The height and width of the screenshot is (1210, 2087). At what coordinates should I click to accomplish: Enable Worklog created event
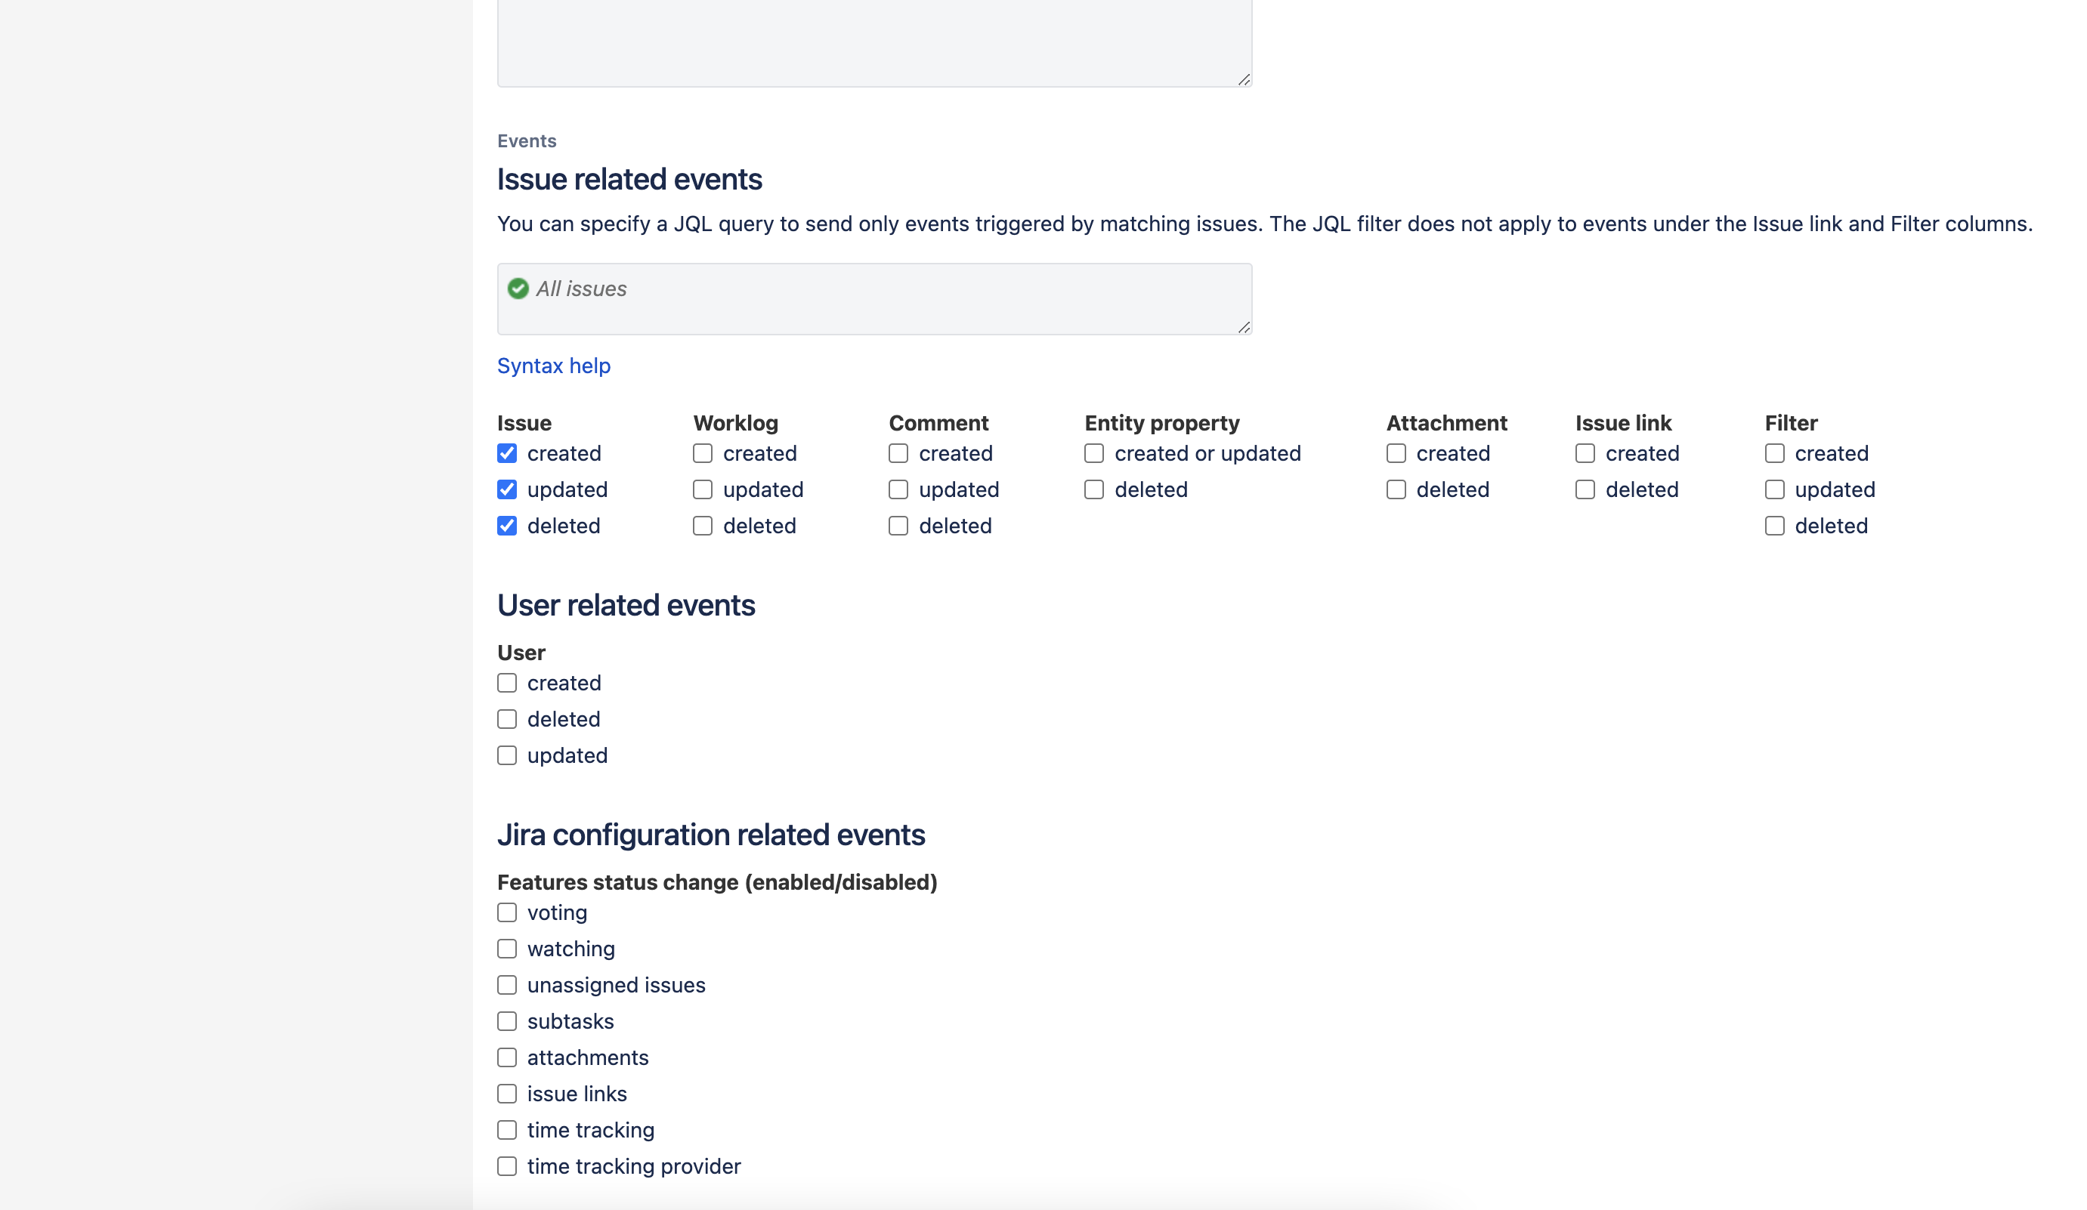coord(703,452)
